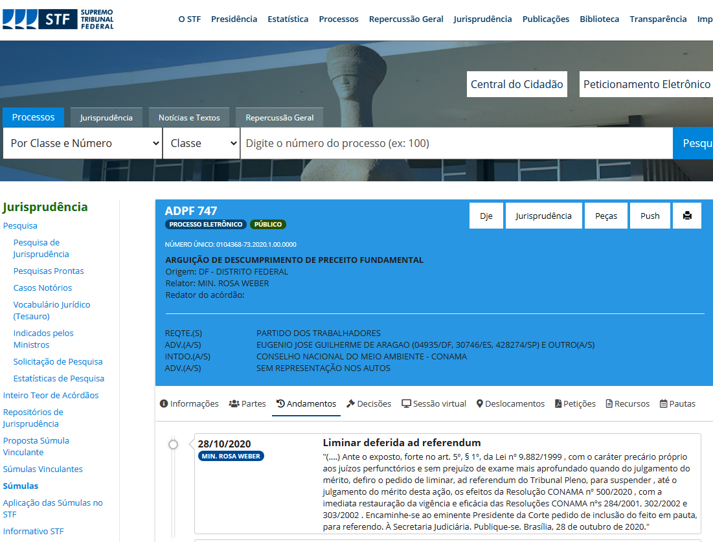The height and width of the screenshot is (542, 713).
Task: Open the Partes tab
Action: coord(247,404)
